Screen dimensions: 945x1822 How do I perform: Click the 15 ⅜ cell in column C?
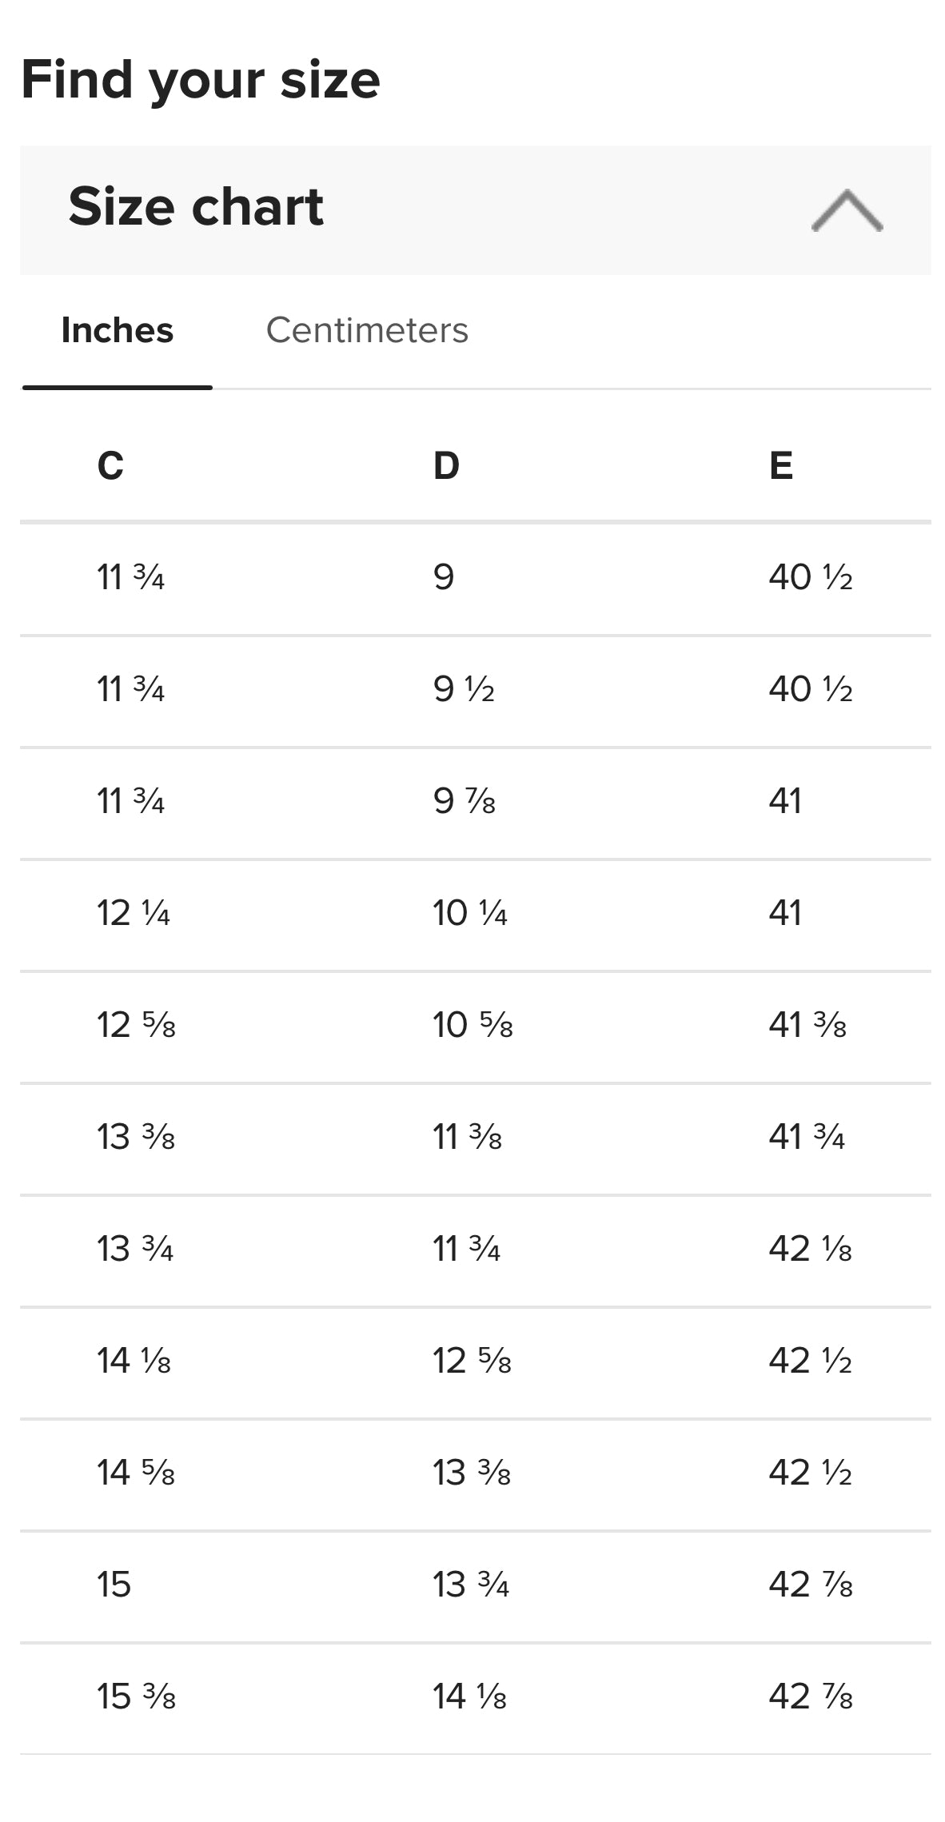point(136,1696)
